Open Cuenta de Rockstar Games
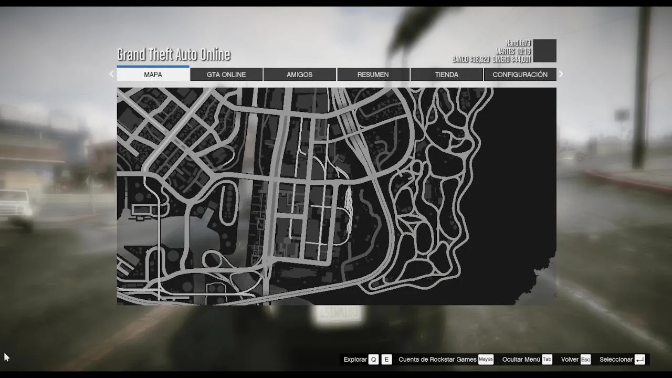The height and width of the screenshot is (378, 672). [437, 360]
